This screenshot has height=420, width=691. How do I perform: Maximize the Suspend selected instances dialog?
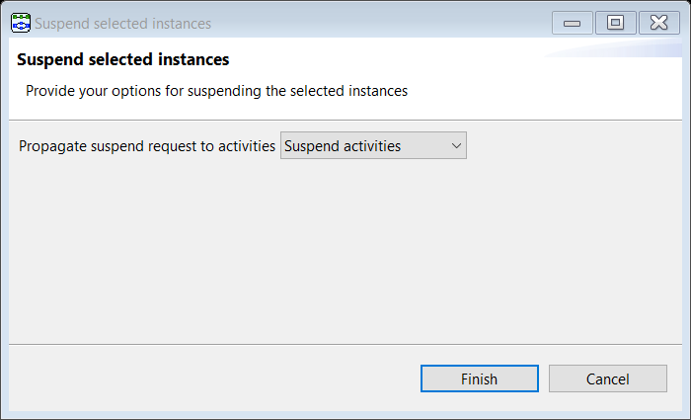click(616, 23)
